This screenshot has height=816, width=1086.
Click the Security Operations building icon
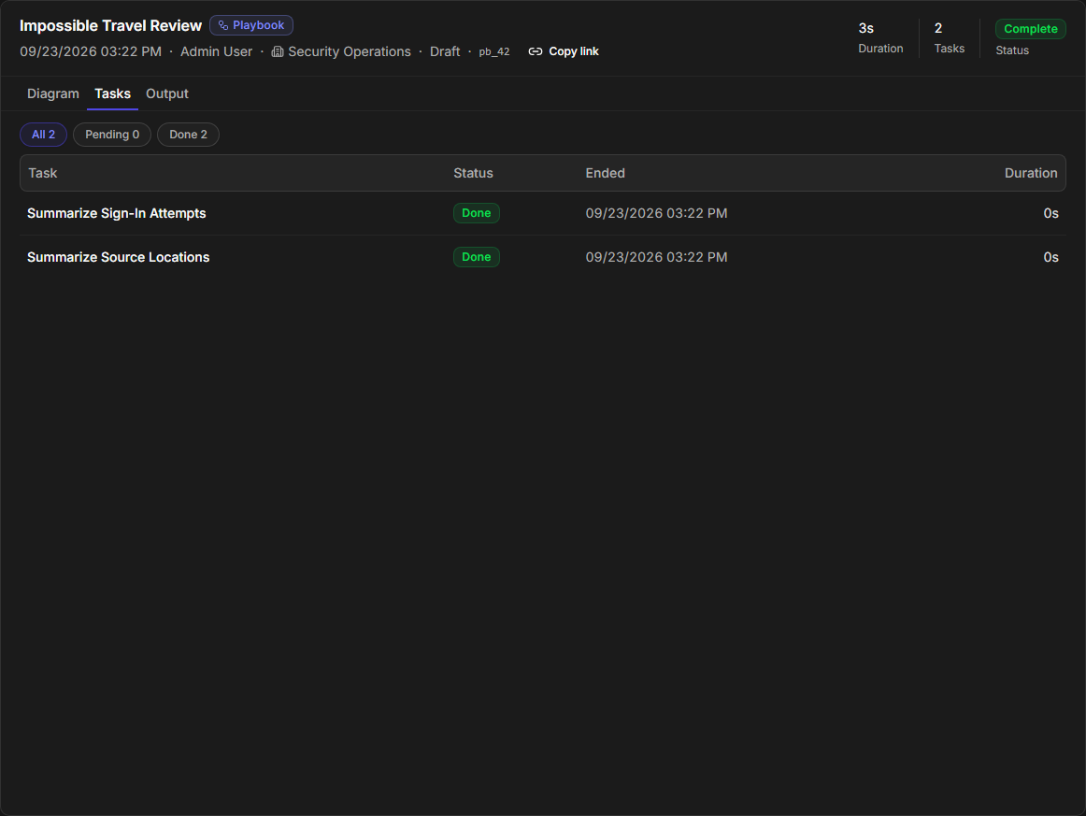(x=277, y=52)
